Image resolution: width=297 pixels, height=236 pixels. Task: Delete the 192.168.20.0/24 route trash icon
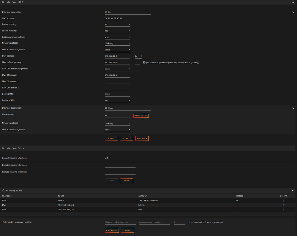[x=284, y=210]
